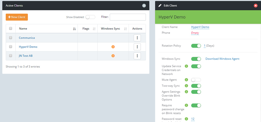Edit the empty Phone field value

point(195,33)
